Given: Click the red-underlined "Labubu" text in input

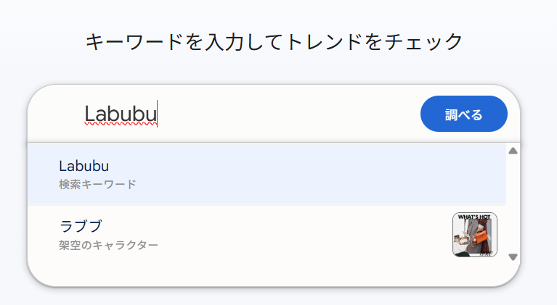Looking at the screenshot, I should pyautogui.click(x=120, y=114).
